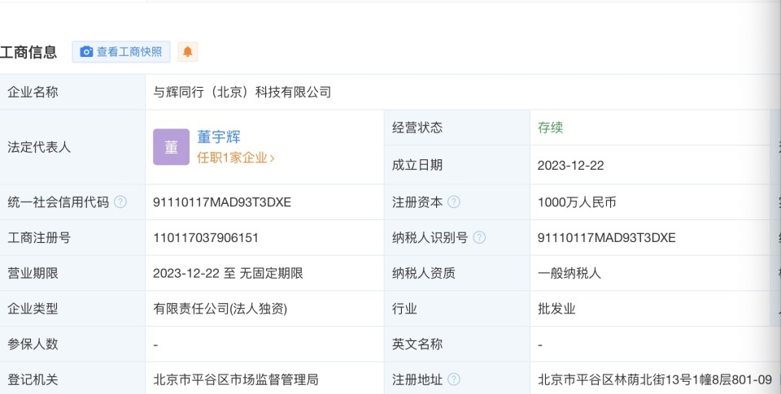Select registered capital 1000万人民币

pyautogui.click(x=577, y=202)
